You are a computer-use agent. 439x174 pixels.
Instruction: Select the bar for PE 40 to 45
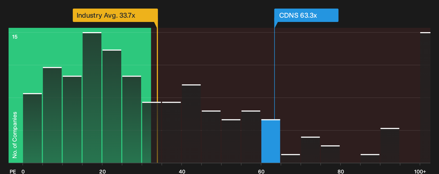click(x=191, y=124)
